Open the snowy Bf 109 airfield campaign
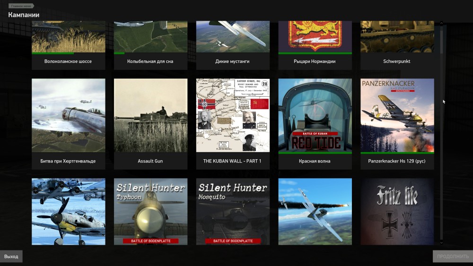473x266 pixels. pos(69,212)
